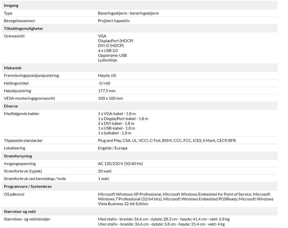Image resolution: width=288 pixels, height=228 pixels.
Task: Click the Tilkoblingsmuligheter section header
Action: tap(23, 28)
